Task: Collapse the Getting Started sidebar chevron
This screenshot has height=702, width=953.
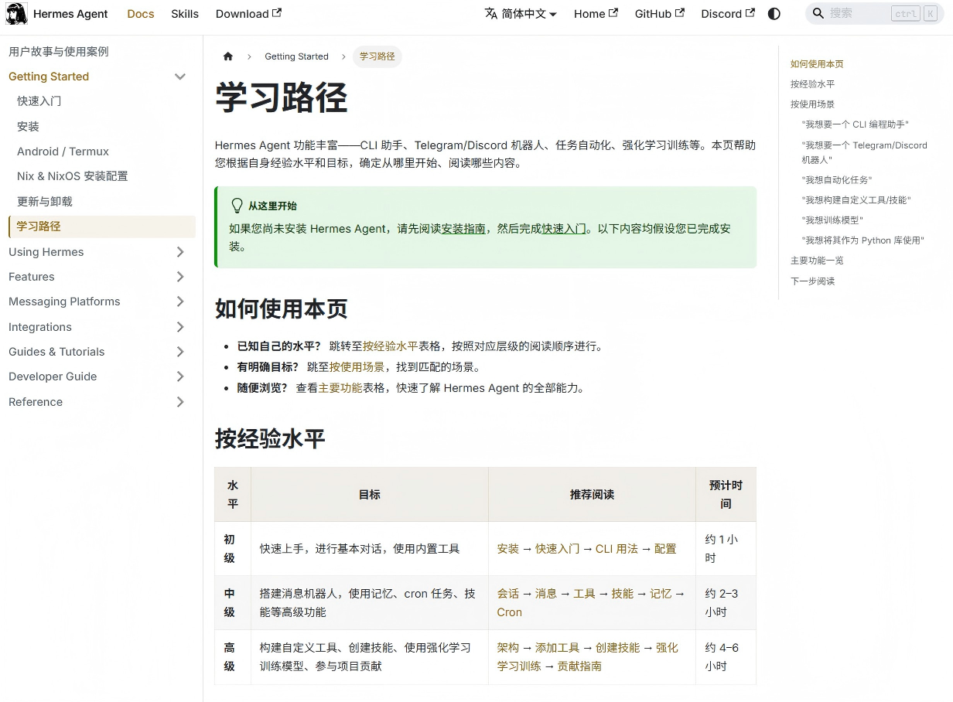Action: point(180,77)
